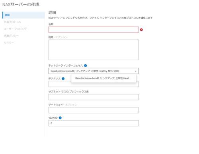Open the network interface dropdown arrow

point(136,71)
